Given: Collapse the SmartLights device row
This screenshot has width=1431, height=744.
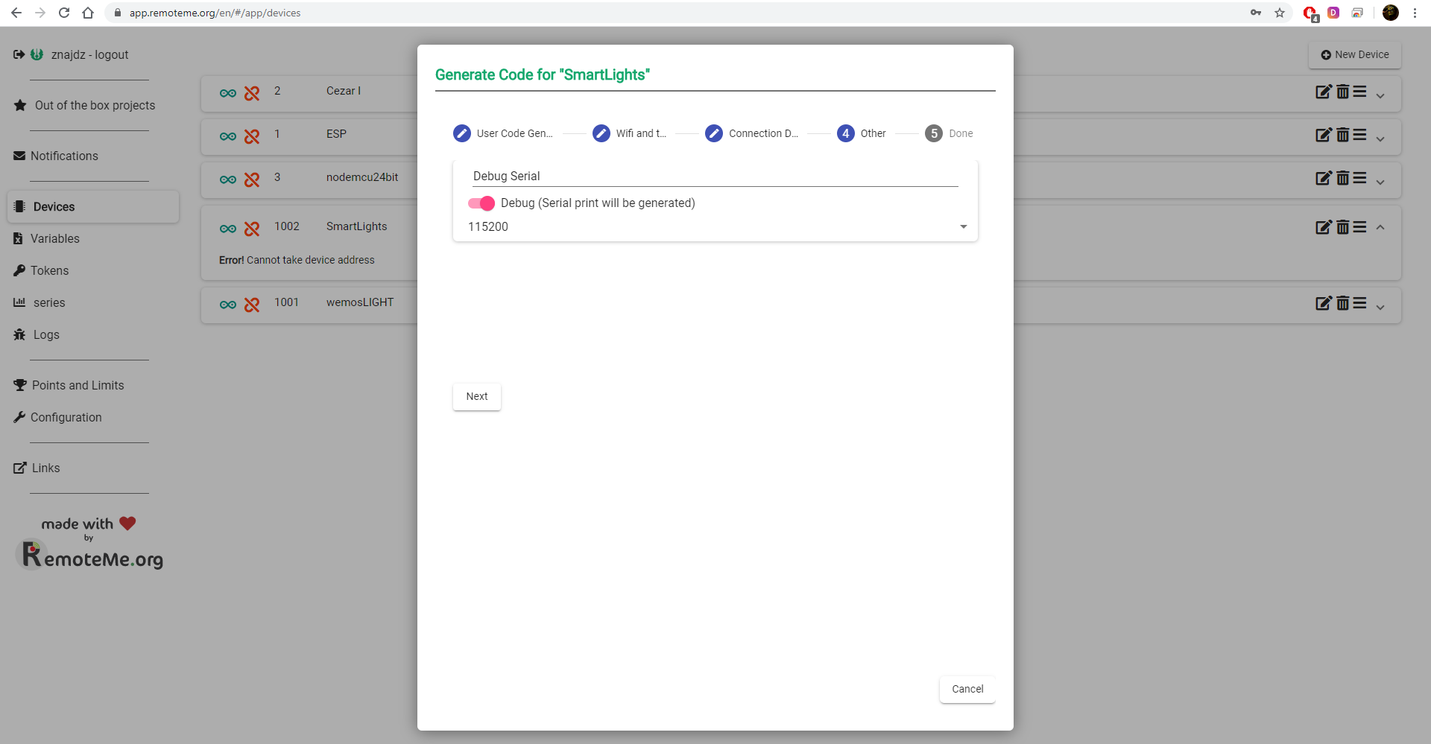Looking at the screenshot, I should point(1380,227).
